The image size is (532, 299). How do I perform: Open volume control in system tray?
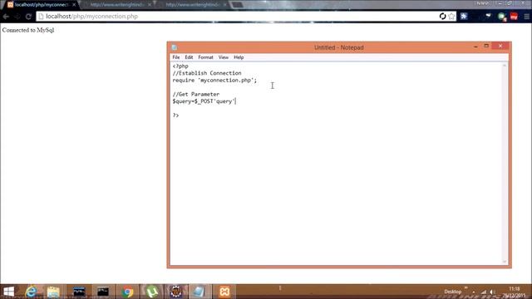pos(491,292)
